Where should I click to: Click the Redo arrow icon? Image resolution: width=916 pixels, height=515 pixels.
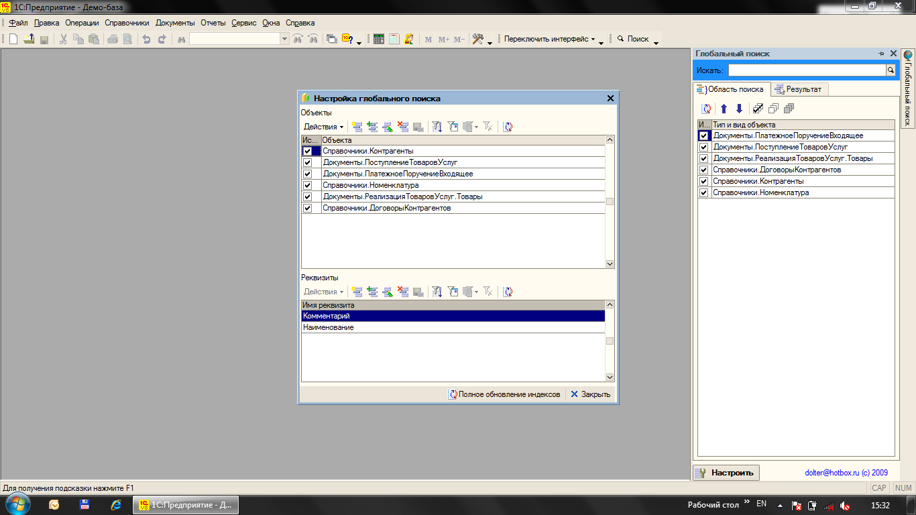(x=162, y=39)
